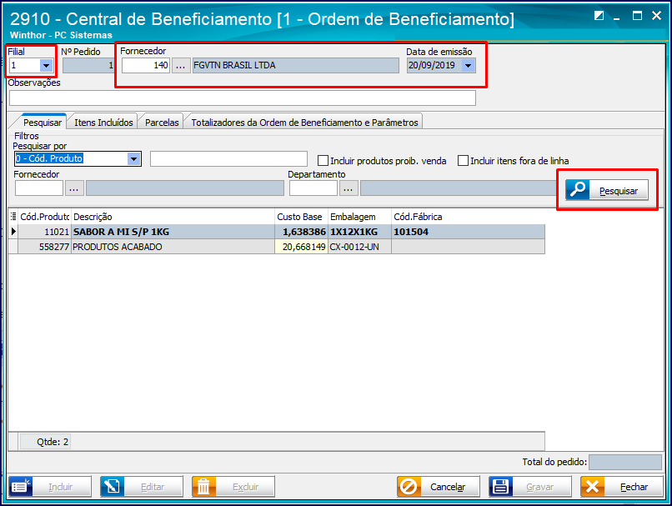Switch to the Pesquisar tab
Viewport: 672px width, 506px height.
43,123
